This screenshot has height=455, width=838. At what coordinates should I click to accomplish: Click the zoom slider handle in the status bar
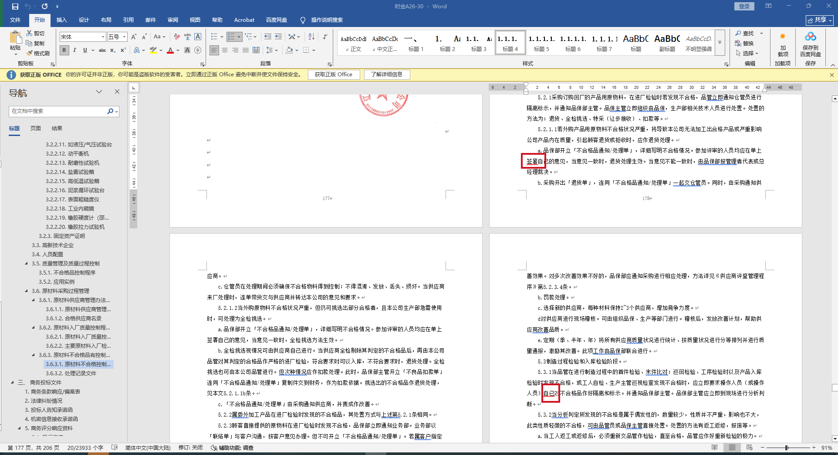[x=787, y=448]
